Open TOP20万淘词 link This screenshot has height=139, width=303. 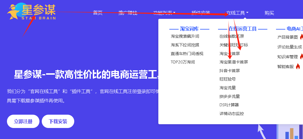click(183, 62)
